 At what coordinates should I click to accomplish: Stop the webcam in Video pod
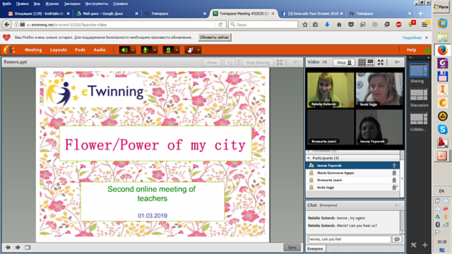pyautogui.click(x=344, y=62)
